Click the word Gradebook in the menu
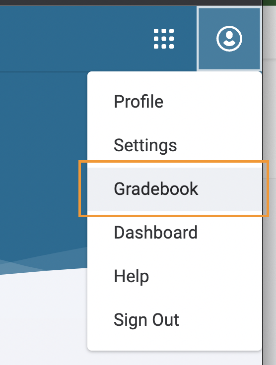Viewport: 276px width, 365px height. [156, 189]
